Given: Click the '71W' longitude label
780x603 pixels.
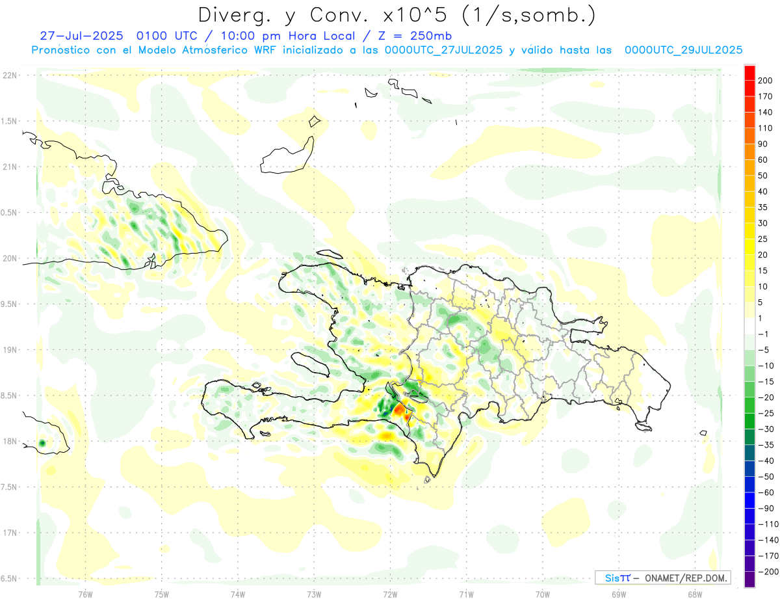Looking at the screenshot, I should point(466,594).
